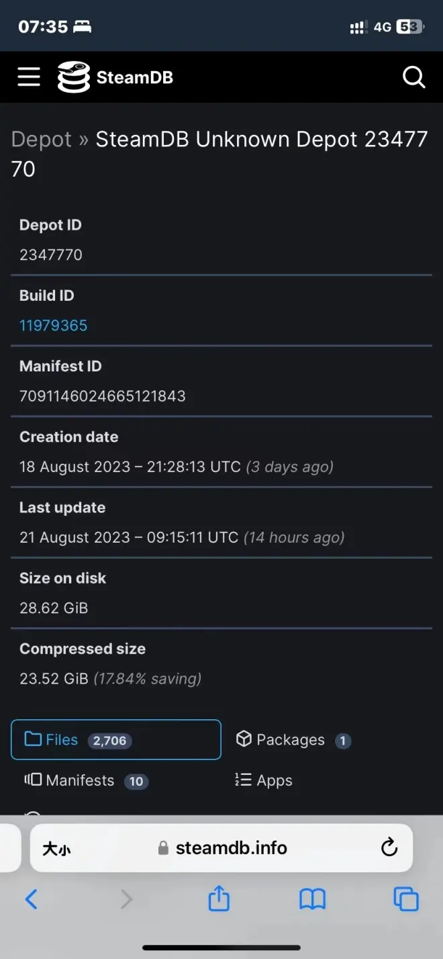This screenshot has height=959, width=443.
Task: Open the hamburger navigation menu
Action: click(x=29, y=77)
